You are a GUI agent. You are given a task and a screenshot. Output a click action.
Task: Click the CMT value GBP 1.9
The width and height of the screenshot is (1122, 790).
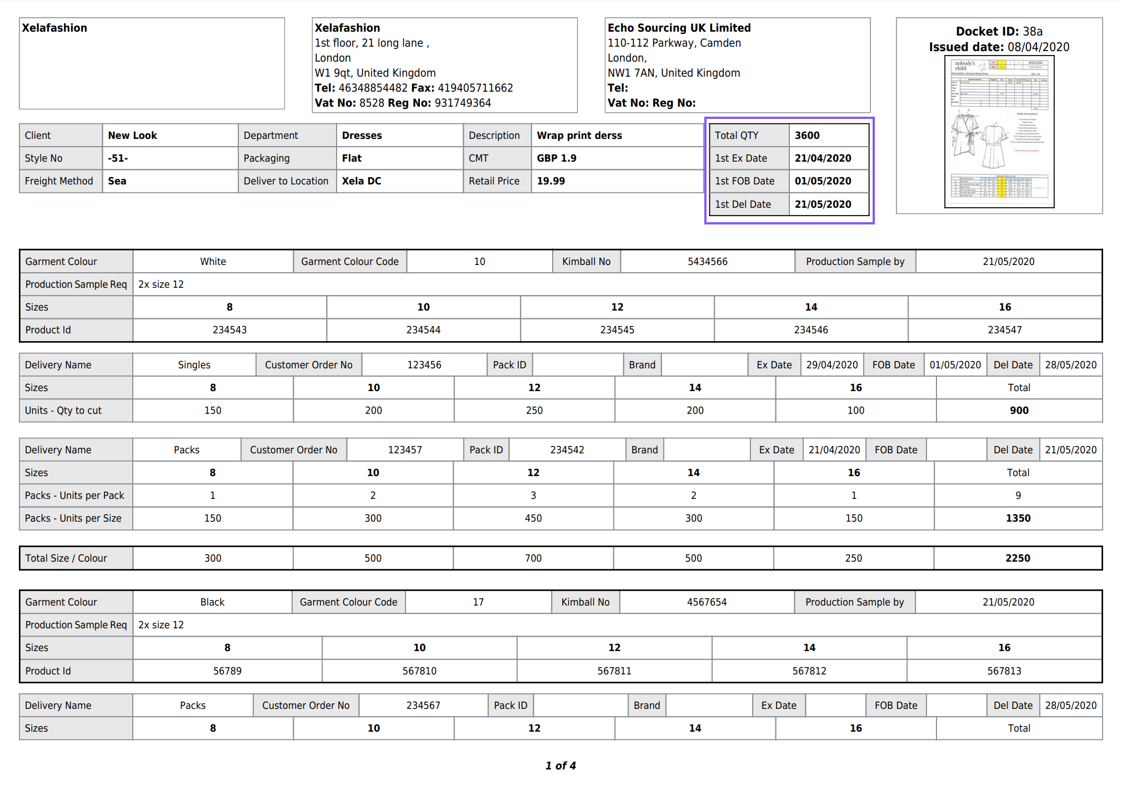pos(556,158)
